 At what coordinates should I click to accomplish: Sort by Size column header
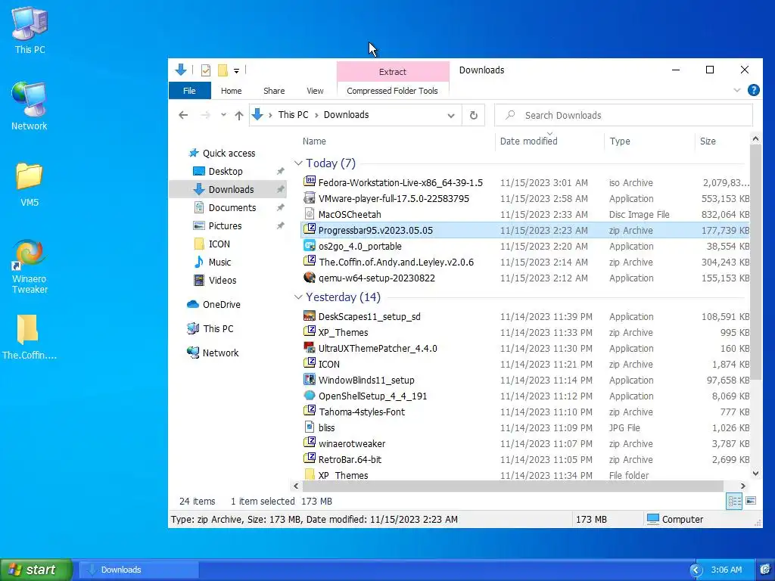pyautogui.click(x=721, y=141)
